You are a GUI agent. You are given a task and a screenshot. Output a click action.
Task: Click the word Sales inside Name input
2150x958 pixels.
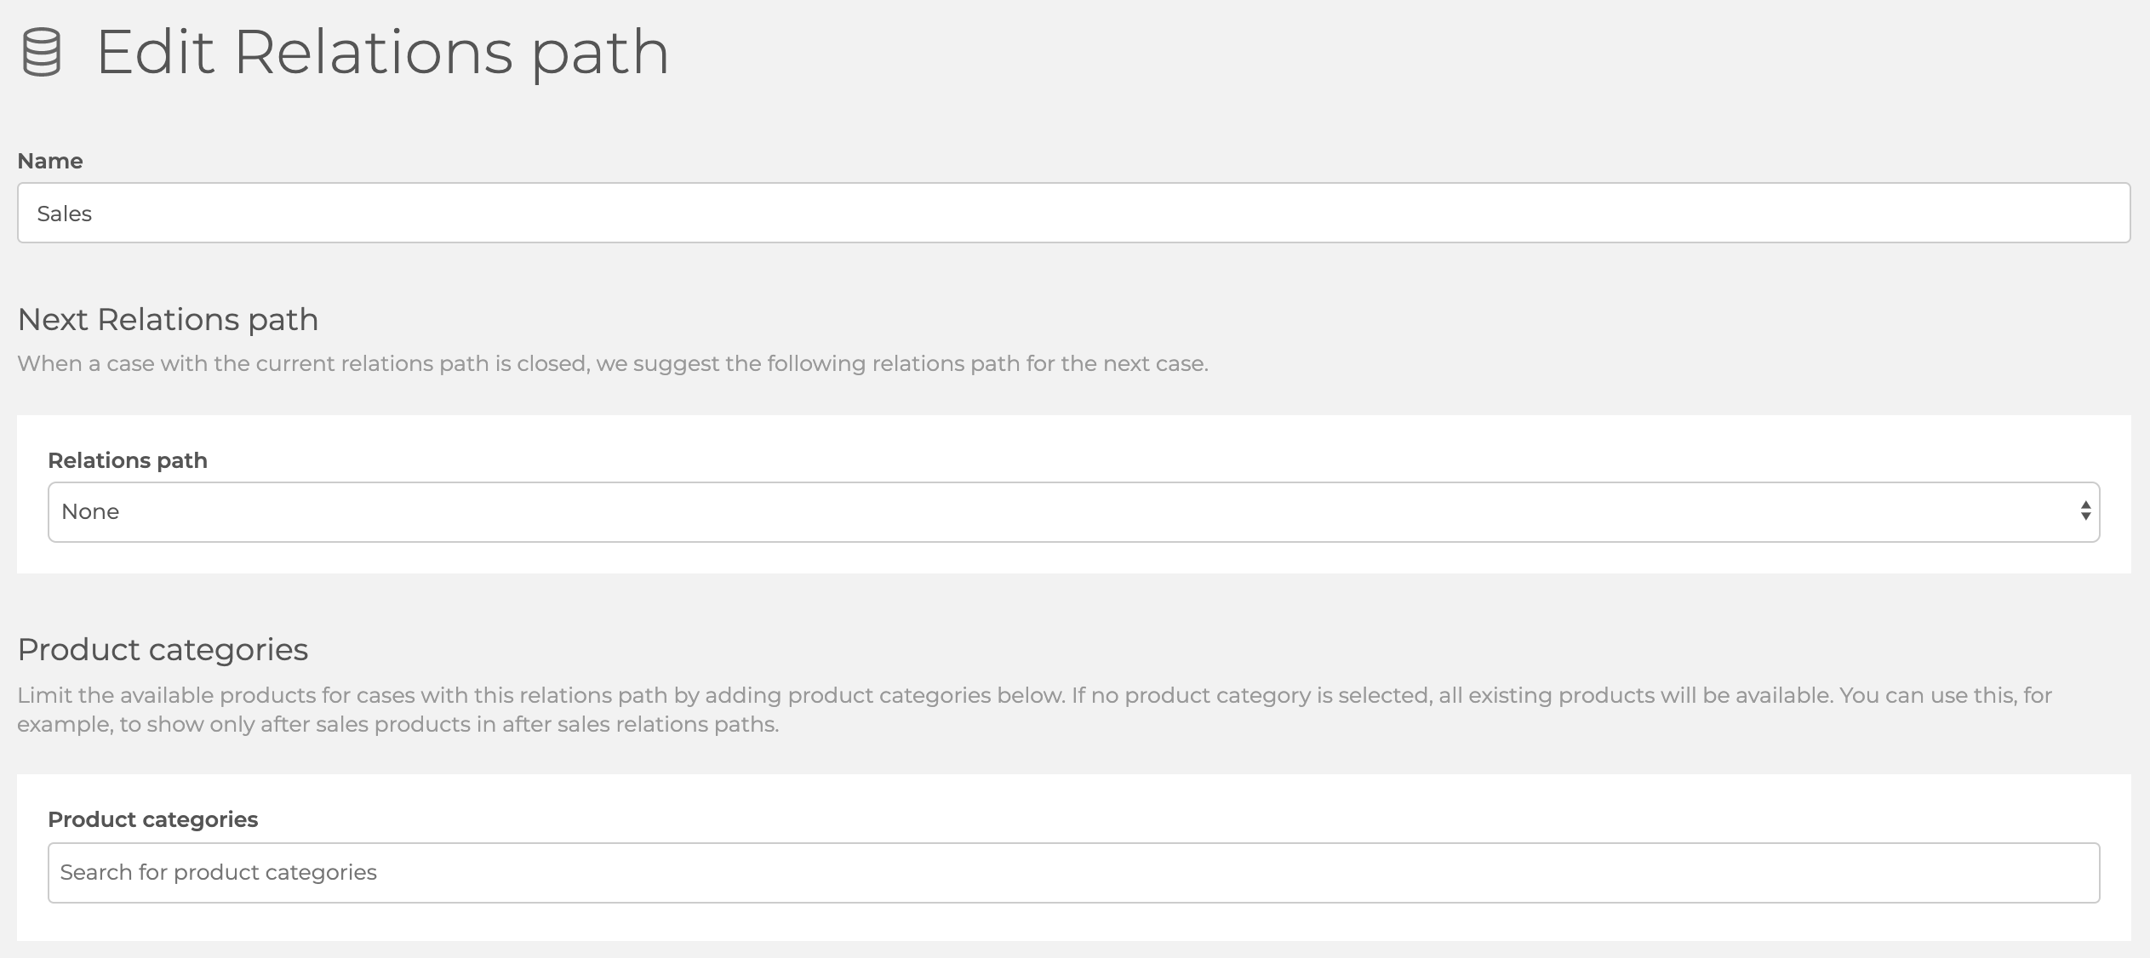(x=65, y=214)
